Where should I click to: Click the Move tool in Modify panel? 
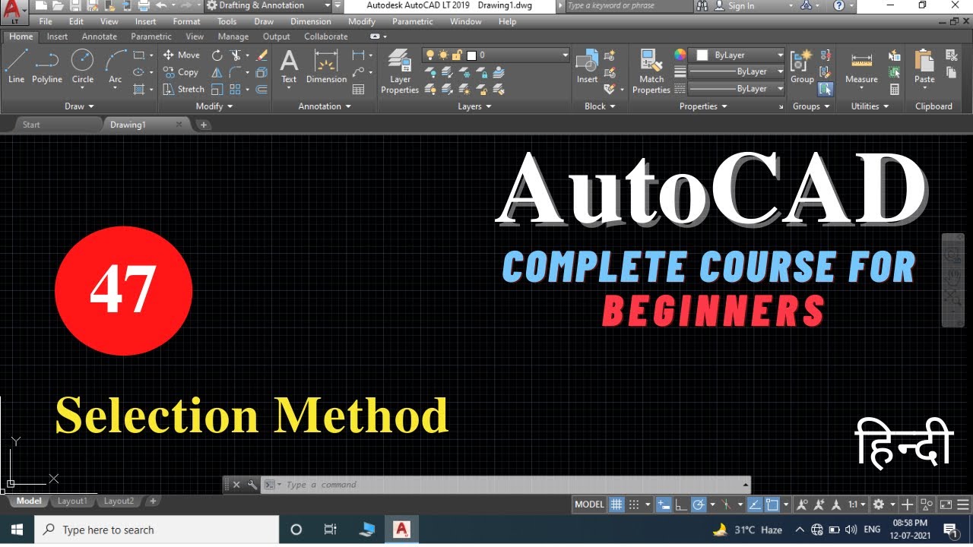click(x=181, y=55)
